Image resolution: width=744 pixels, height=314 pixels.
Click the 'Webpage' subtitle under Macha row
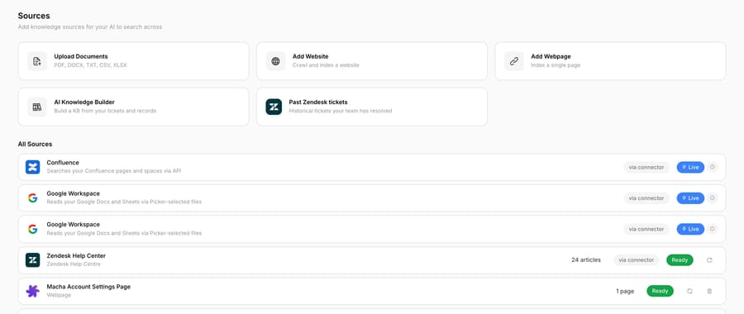coord(59,295)
